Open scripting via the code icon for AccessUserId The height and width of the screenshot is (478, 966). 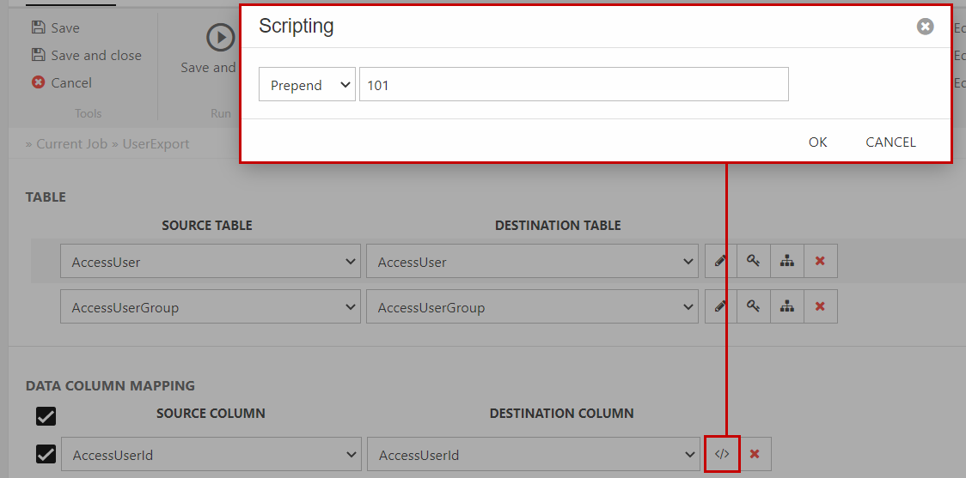(722, 454)
